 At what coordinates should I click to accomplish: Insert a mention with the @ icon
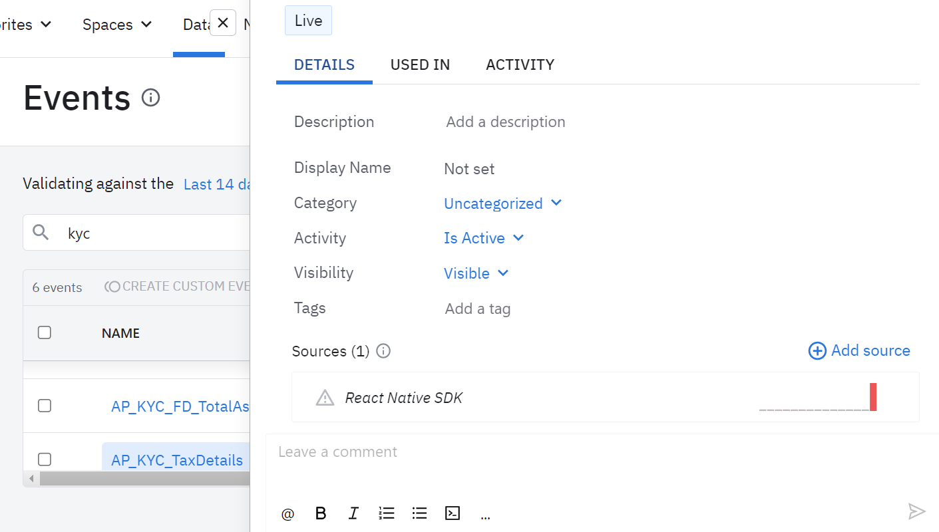(x=287, y=513)
